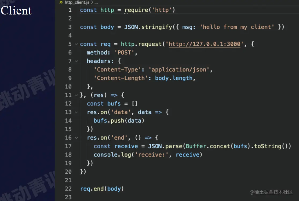Click bufs.push(data) on line 14

click(119, 121)
